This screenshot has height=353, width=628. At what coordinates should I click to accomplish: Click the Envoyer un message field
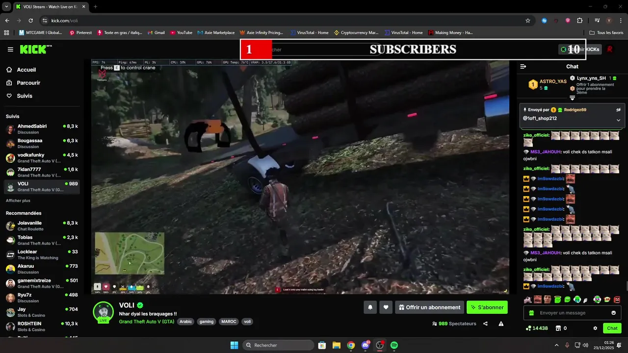[572, 313]
